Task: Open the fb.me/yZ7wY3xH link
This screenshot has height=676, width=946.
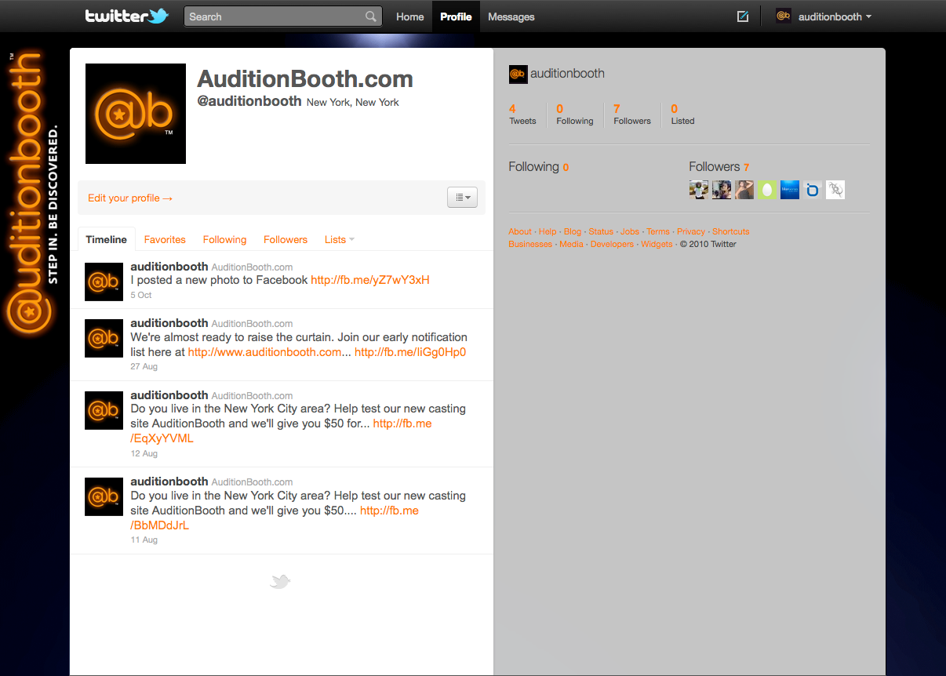Action: click(x=370, y=280)
